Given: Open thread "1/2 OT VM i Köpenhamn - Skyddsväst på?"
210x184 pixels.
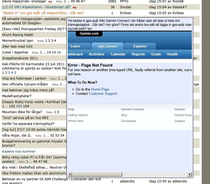Looking at the screenshot, I should (x=36, y=7).
